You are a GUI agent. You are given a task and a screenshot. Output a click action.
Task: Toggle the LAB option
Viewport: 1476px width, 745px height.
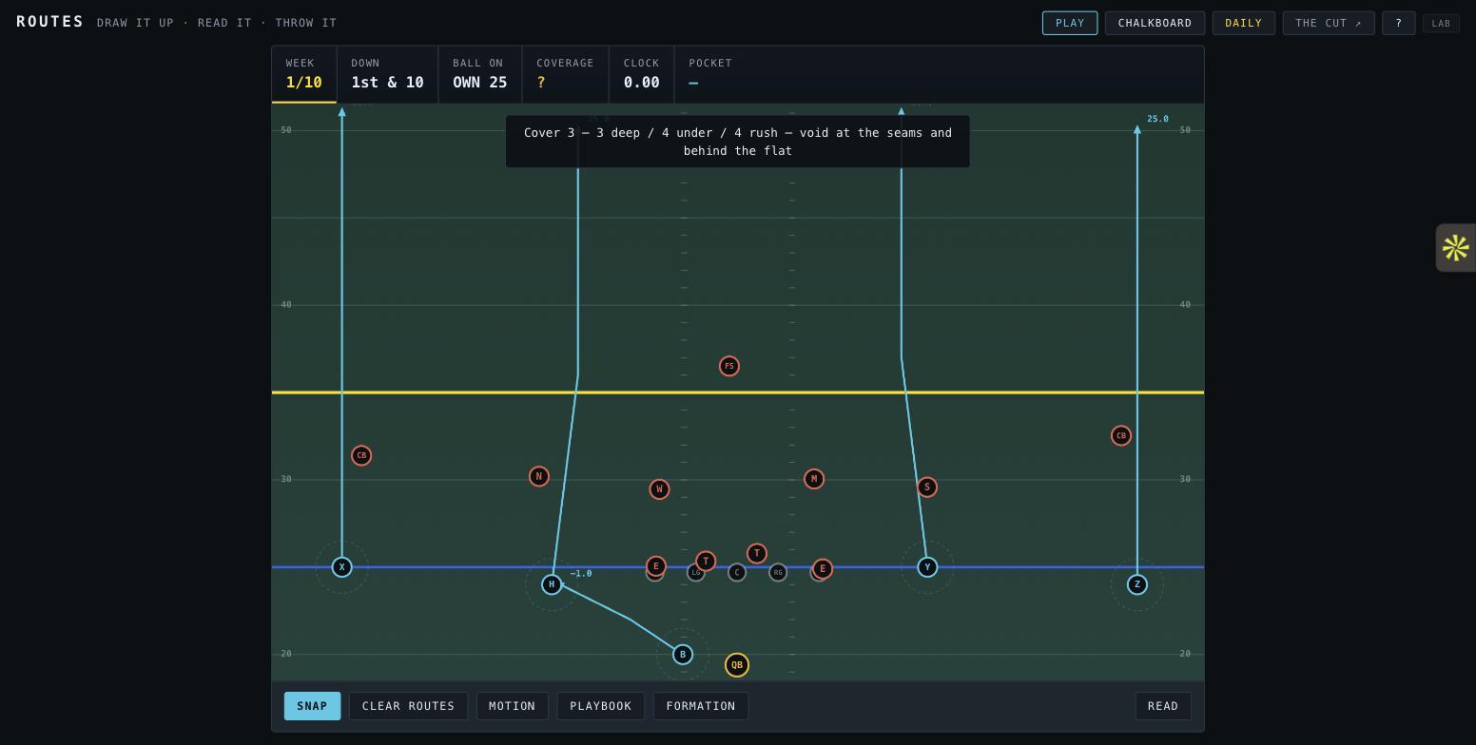tap(1441, 23)
